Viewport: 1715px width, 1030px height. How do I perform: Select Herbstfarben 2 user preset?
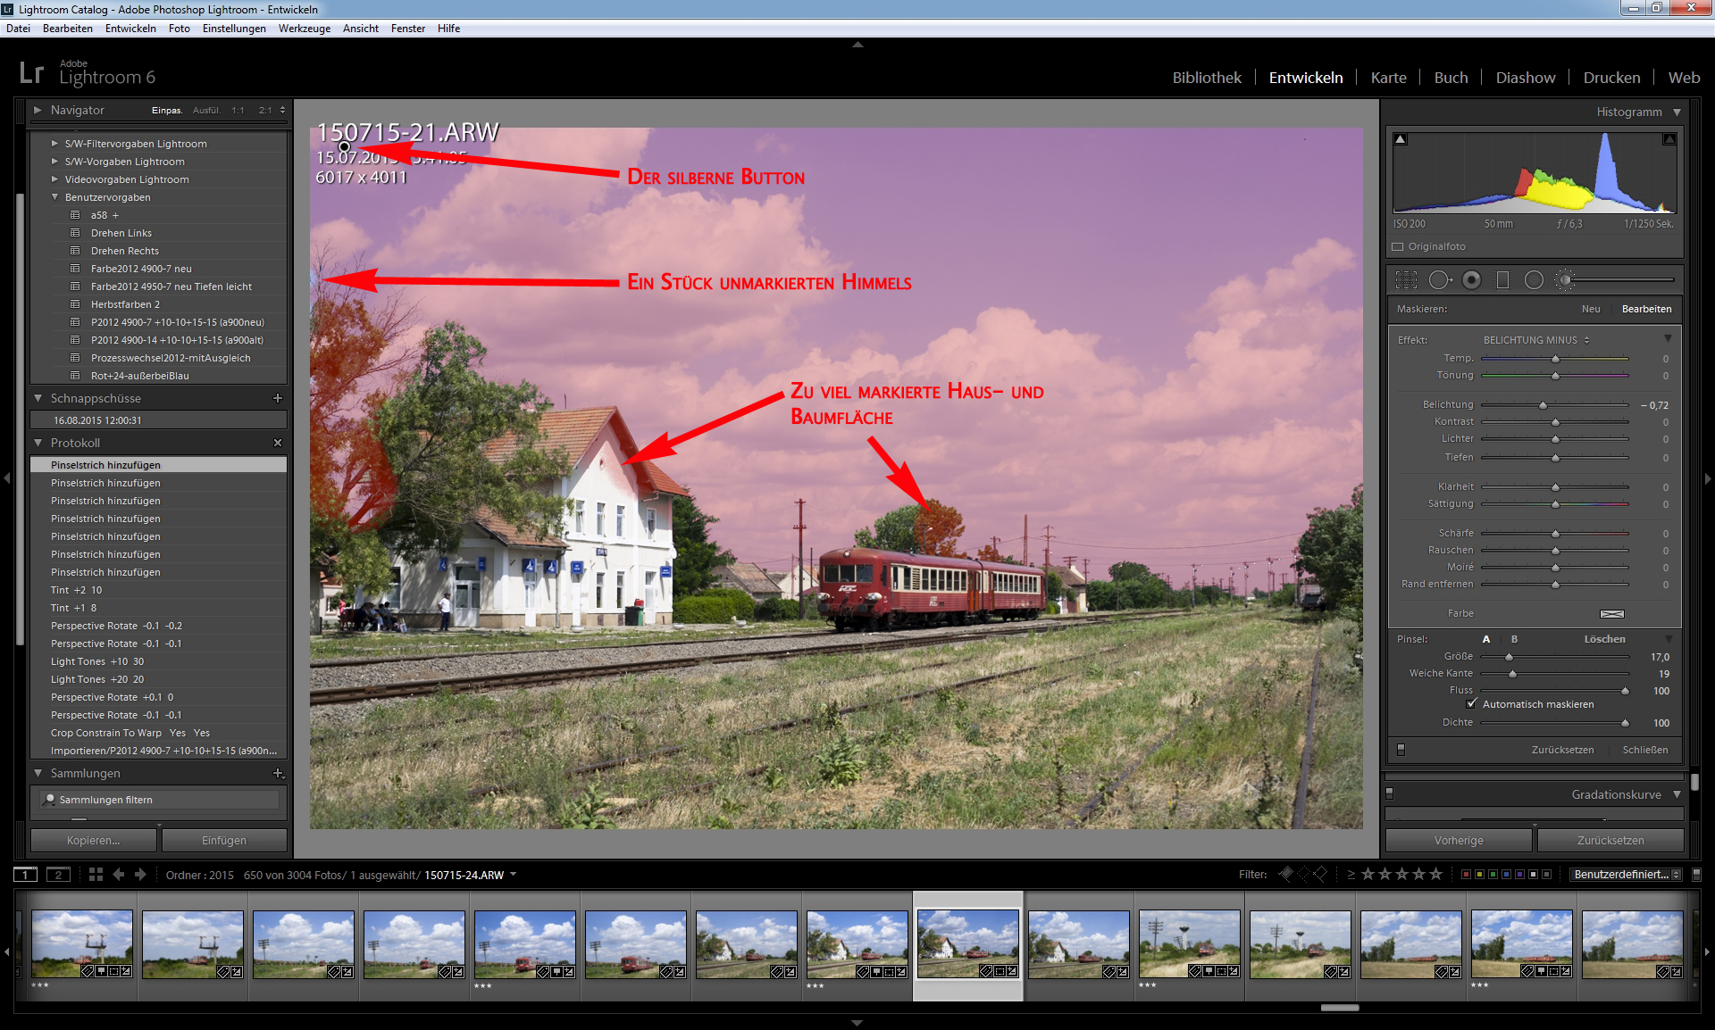(x=125, y=304)
